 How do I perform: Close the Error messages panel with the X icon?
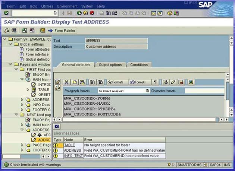(x=57, y=127)
